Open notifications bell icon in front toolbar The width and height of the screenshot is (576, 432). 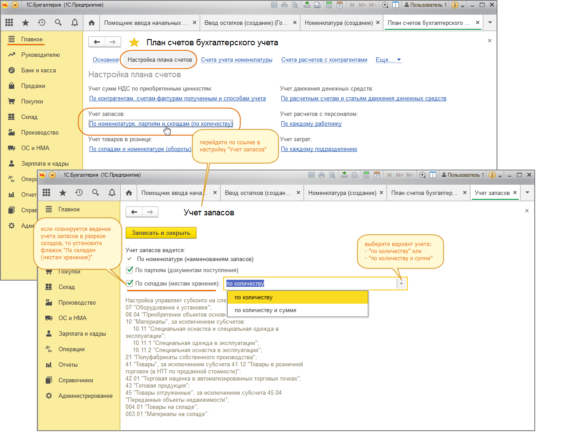pyautogui.click(x=112, y=193)
